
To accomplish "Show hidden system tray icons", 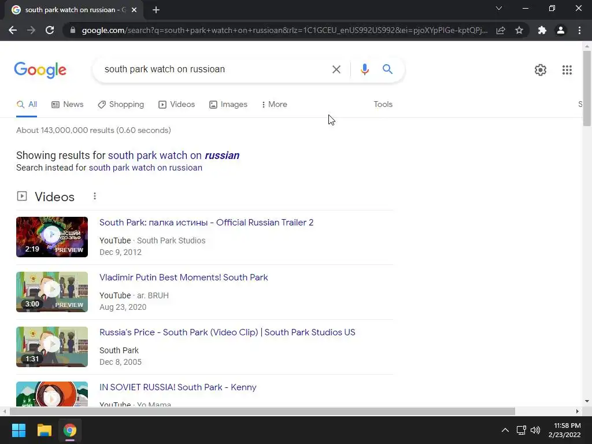I will 505,430.
